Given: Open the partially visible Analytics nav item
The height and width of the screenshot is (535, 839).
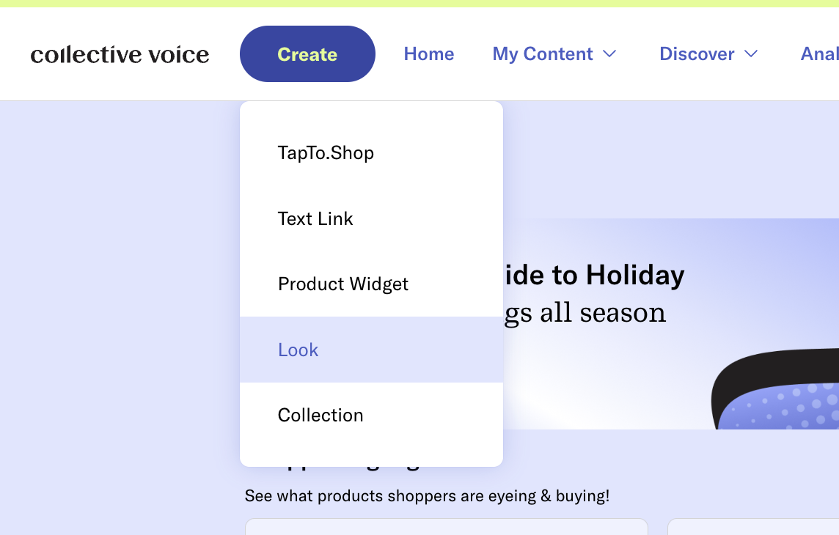Looking at the screenshot, I should [819, 54].
